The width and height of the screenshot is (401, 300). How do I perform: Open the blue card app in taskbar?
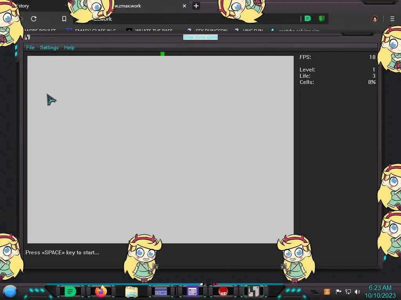161,291
